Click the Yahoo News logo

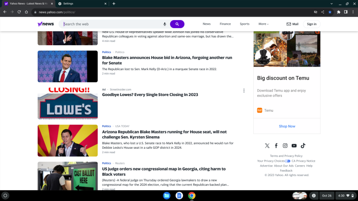click(x=46, y=24)
